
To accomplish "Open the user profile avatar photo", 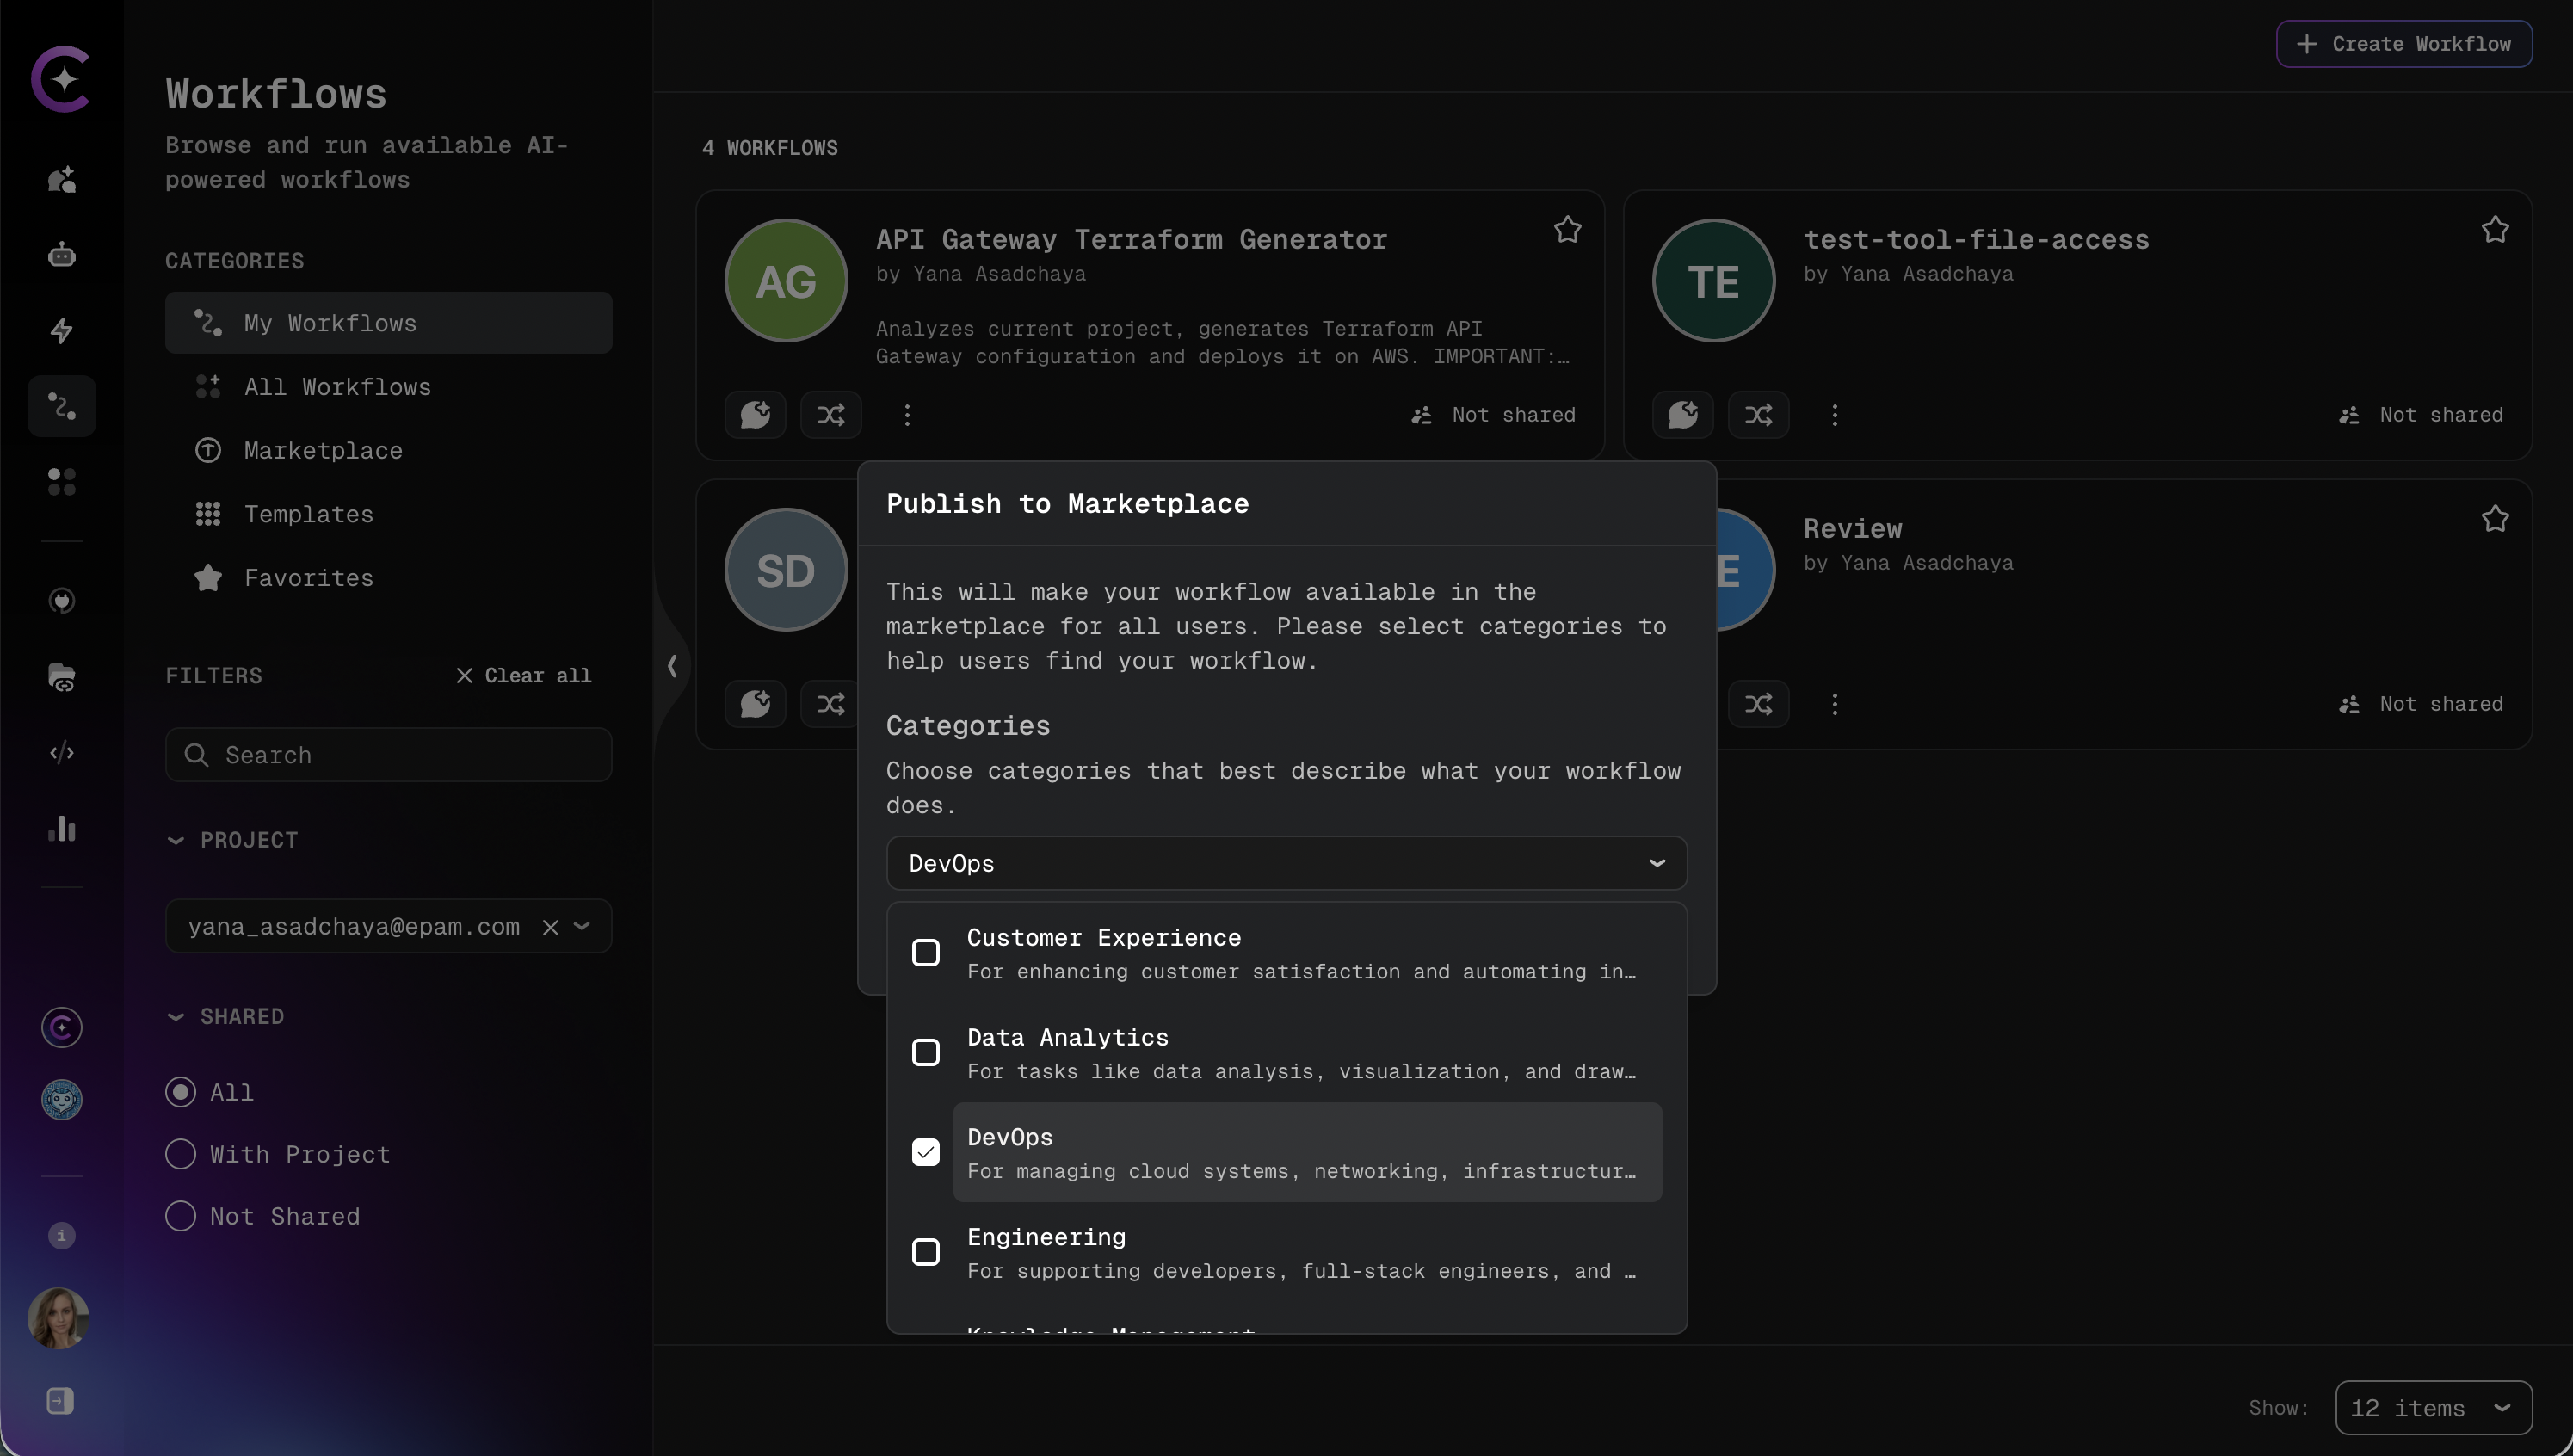I will tap(59, 1318).
